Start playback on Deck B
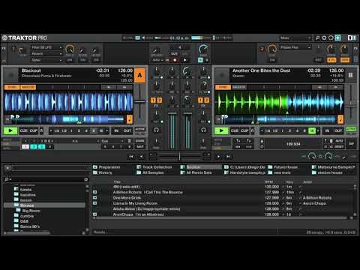360x270 pixels. click(x=221, y=130)
